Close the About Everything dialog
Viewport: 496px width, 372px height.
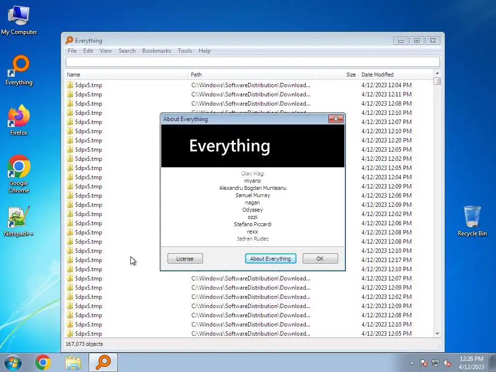(336, 119)
